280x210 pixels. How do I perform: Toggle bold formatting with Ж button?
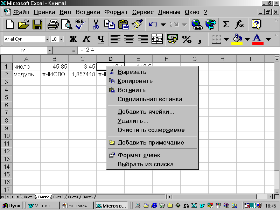coord(73,39)
